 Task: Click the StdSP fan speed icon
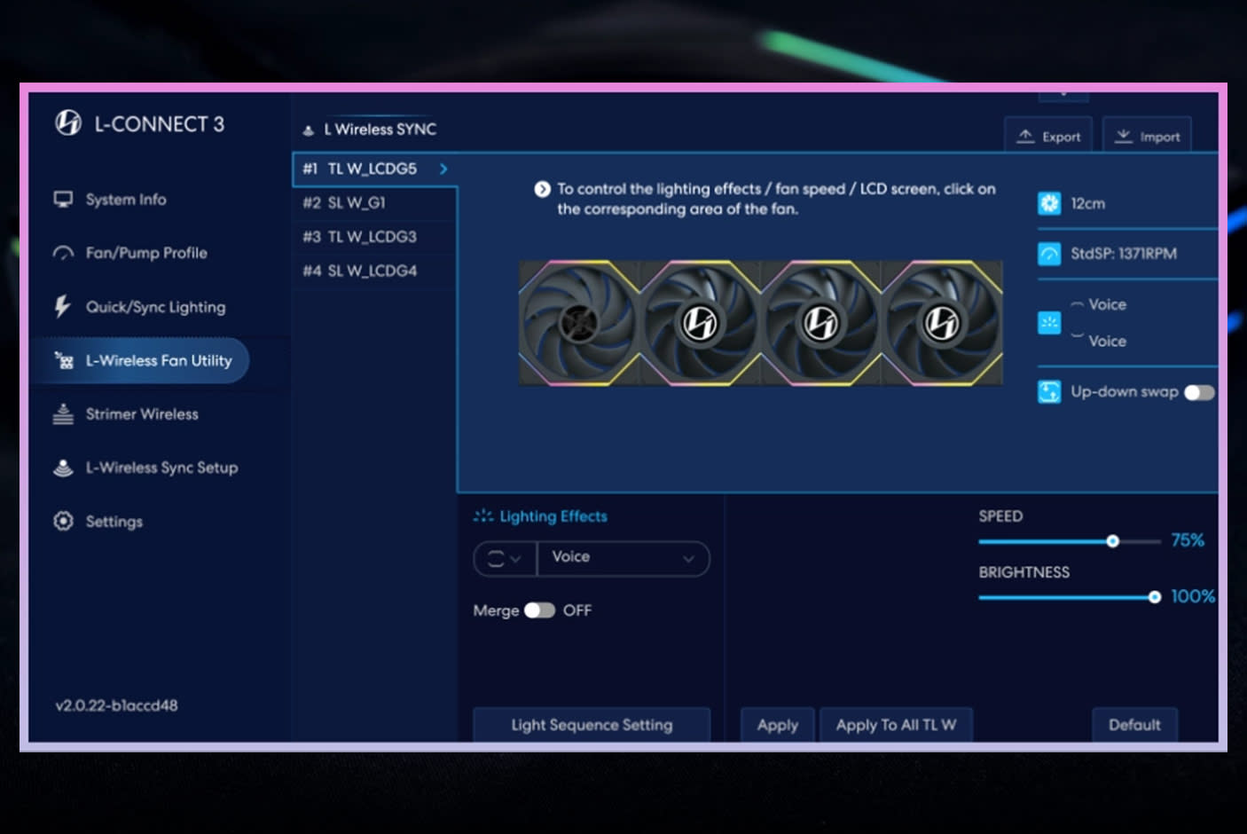[1049, 254]
